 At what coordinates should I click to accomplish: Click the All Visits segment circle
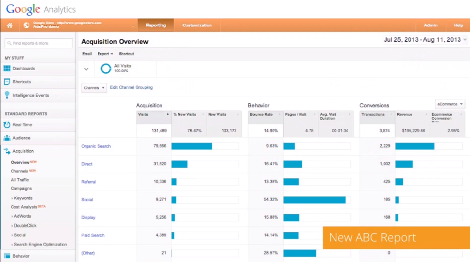click(x=106, y=68)
